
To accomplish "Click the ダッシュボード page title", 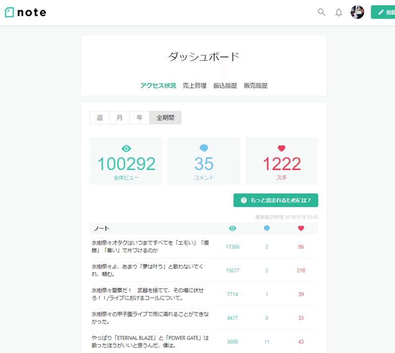I will [x=203, y=56].
